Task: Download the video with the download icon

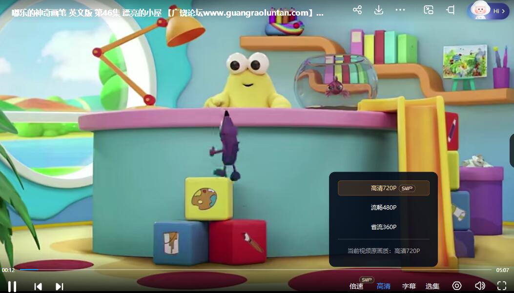Action: (379, 10)
